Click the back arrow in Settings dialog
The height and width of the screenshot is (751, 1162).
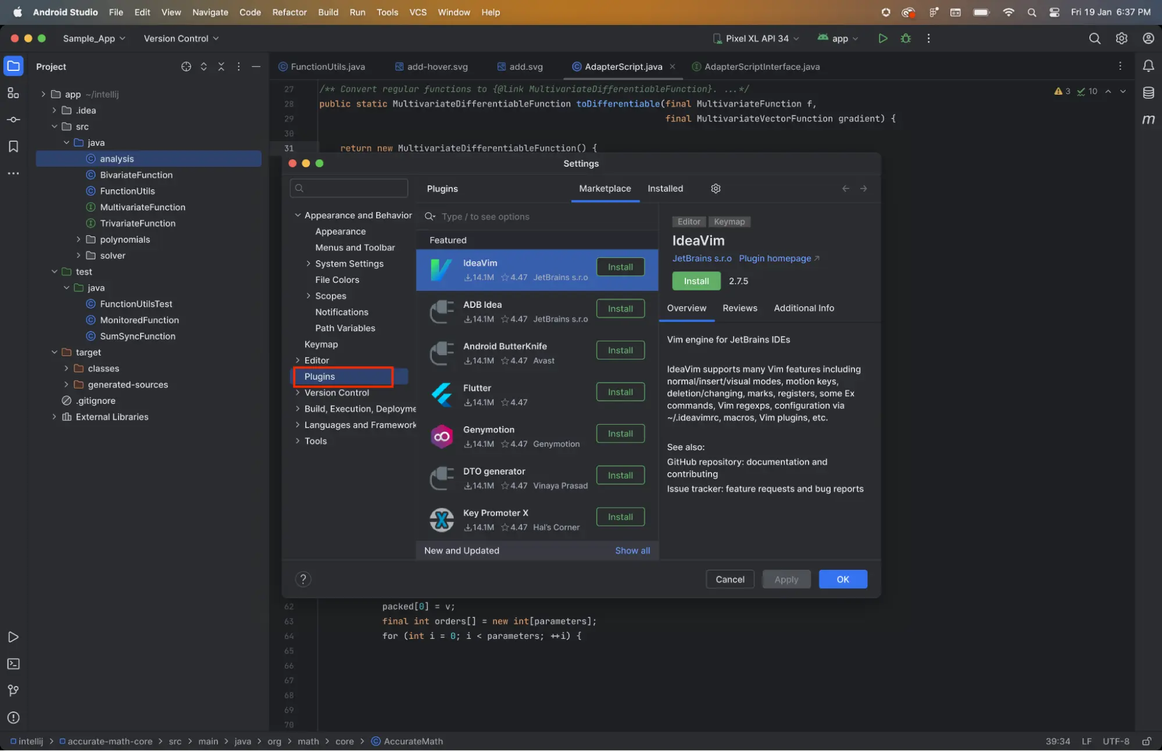[846, 188]
